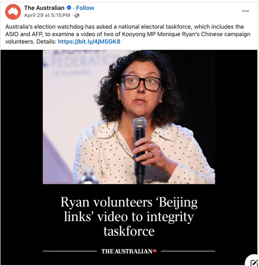Click the black area left of photo
259x266 pixels.
click(x=22, y=117)
